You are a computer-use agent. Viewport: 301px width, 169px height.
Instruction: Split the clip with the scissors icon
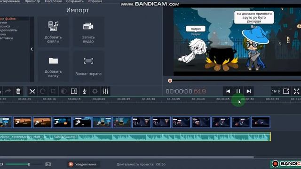click(32, 91)
